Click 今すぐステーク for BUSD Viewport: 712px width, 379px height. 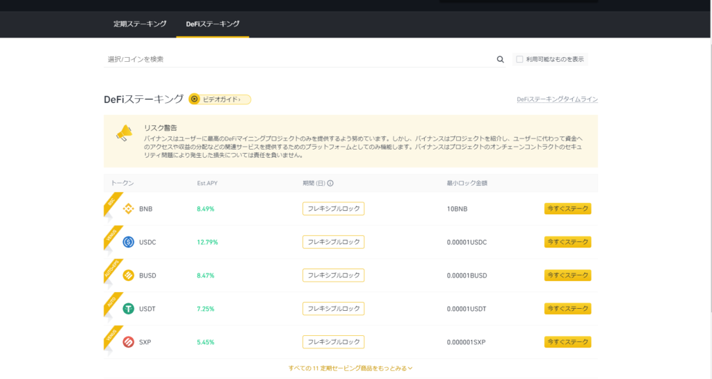pos(567,275)
